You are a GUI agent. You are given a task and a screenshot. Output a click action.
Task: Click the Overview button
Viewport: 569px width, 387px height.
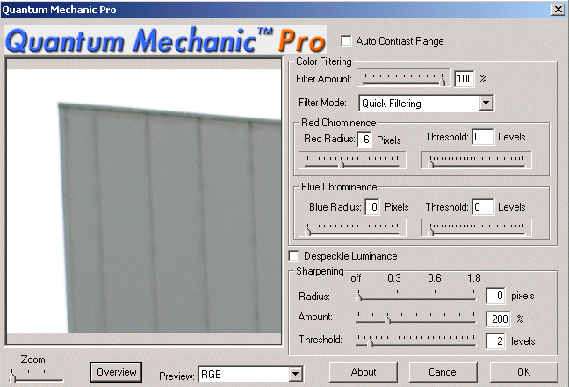click(116, 372)
